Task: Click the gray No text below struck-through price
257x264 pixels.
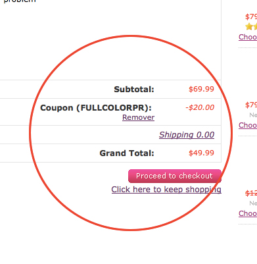Action: pyautogui.click(x=253, y=203)
